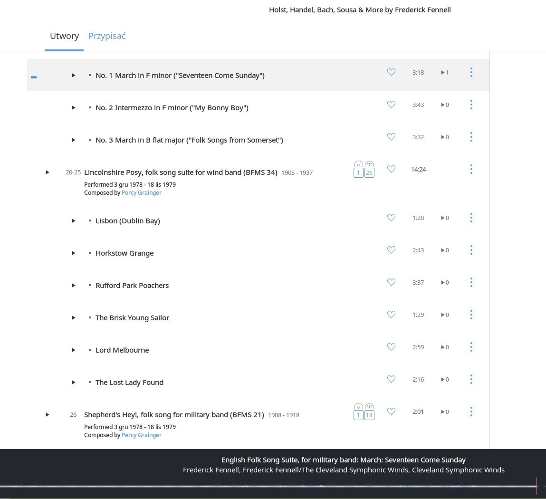This screenshot has height=499, width=546.
Task: Play No. 1 March in F minor
Action: click(74, 75)
